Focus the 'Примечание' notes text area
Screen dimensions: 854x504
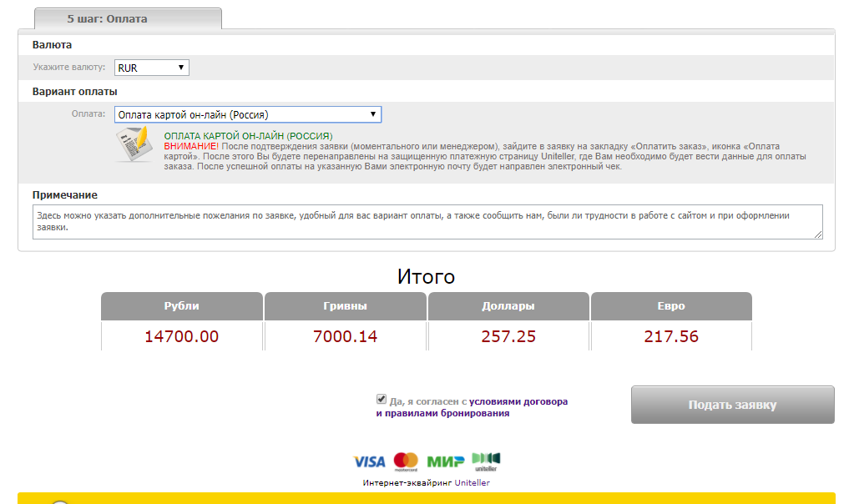click(x=427, y=221)
